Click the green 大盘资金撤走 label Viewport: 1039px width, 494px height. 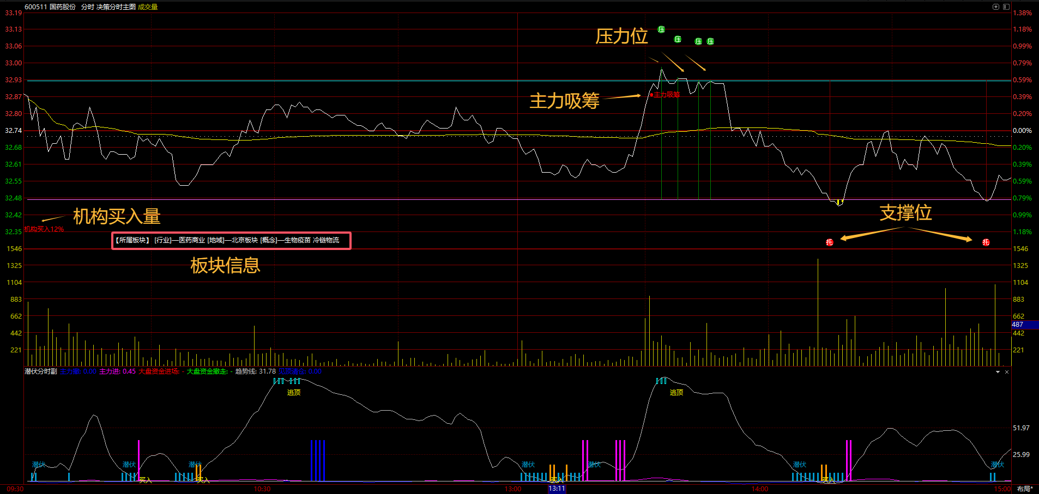[208, 371]
